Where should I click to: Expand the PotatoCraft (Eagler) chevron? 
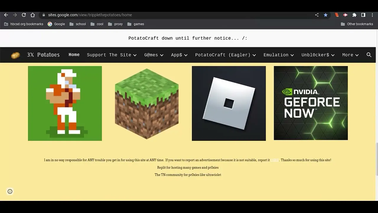[254, 55]
